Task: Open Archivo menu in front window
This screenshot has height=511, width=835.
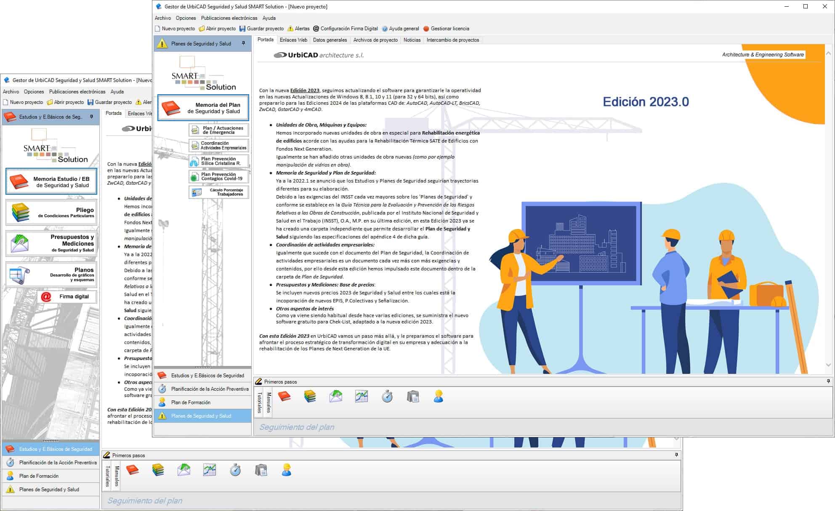Action: pyautogui.click(x=163, y=18)
